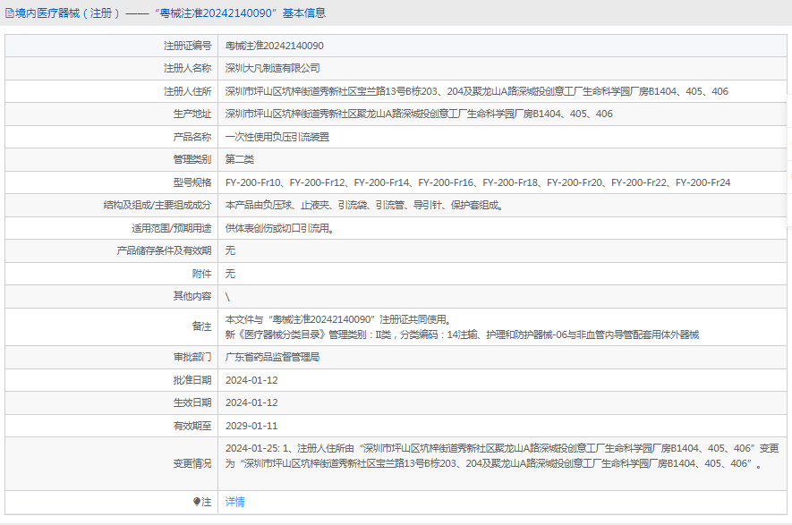Screen dimensions: 792x525
Task: Click the 注册人住所 address value
Action: coord(476,91)
